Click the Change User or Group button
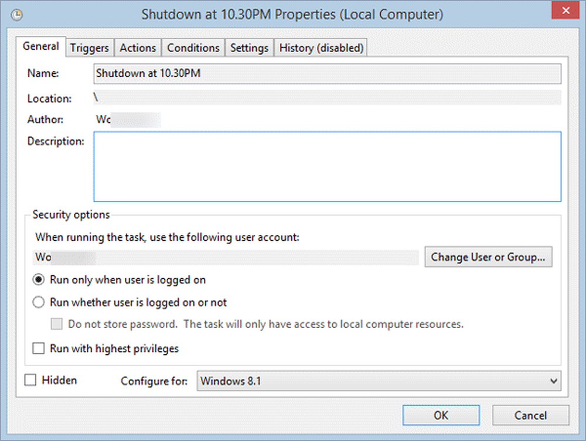This screenshot has height=441, width=586. 488,257
